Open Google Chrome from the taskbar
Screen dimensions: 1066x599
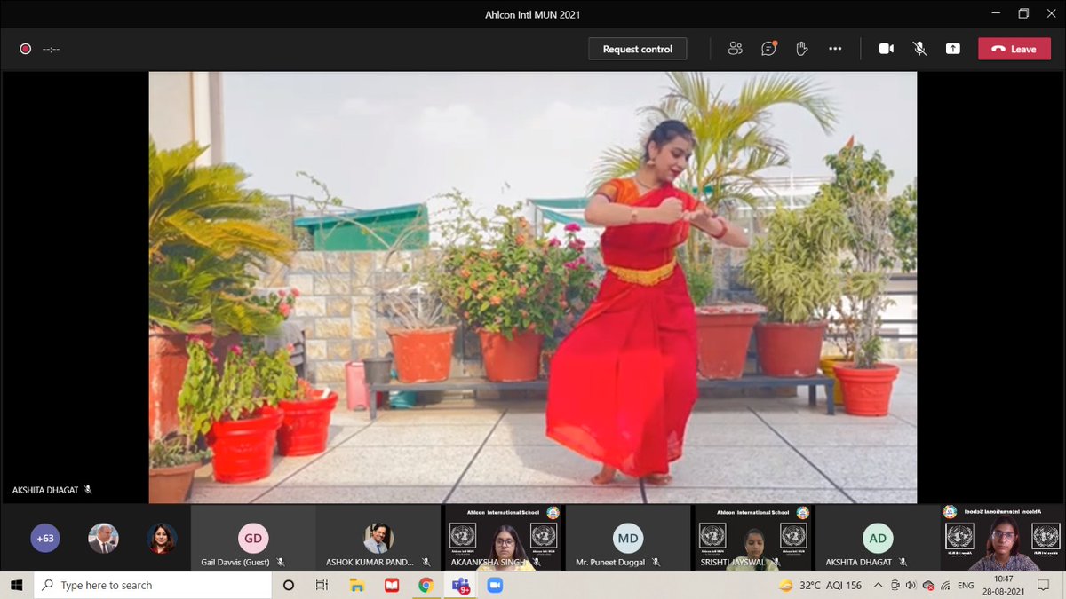tap(426, 585)
